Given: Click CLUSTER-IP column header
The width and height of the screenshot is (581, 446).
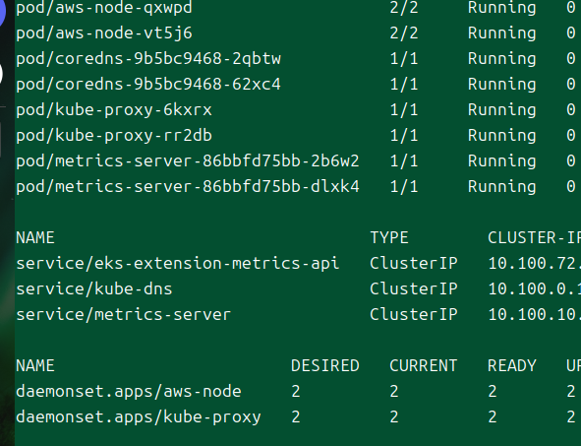Looking at the screenshot, I should (535, 238).
